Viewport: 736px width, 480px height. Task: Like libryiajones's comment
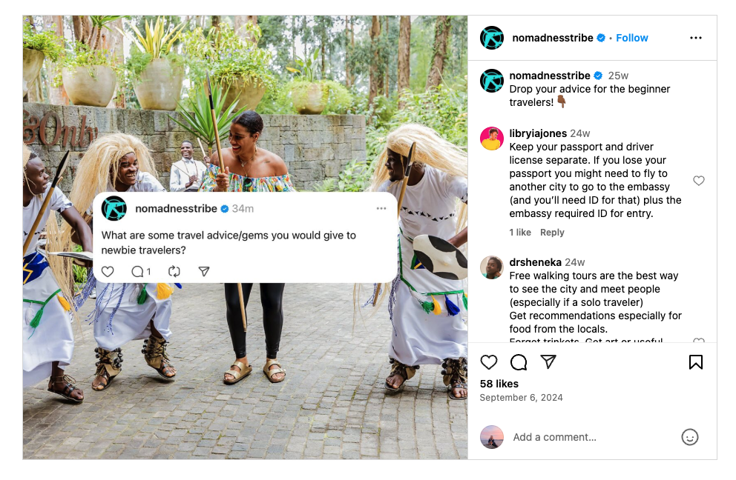pos(698,181)
